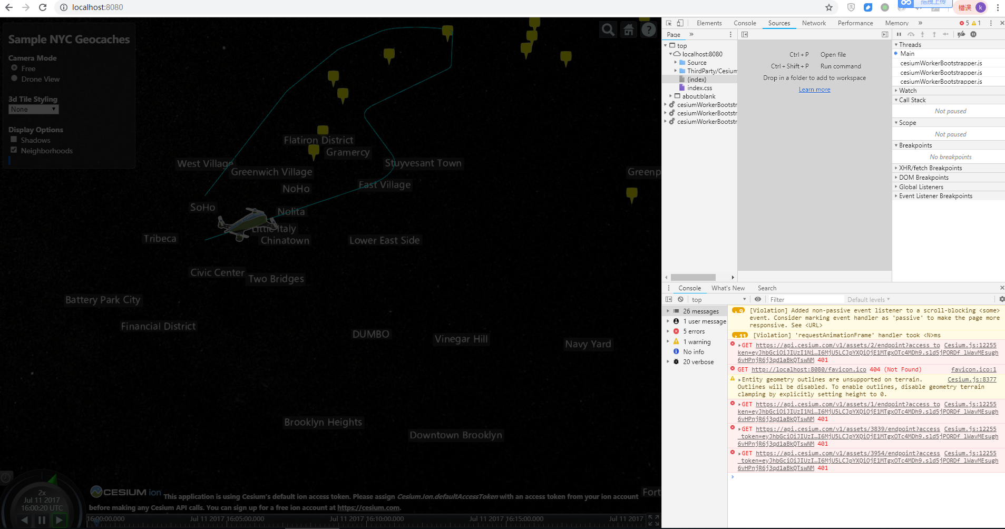Open the What's New drawer tab
The height and width of the screenshot is (529, 1005).
tap(728, 288)
